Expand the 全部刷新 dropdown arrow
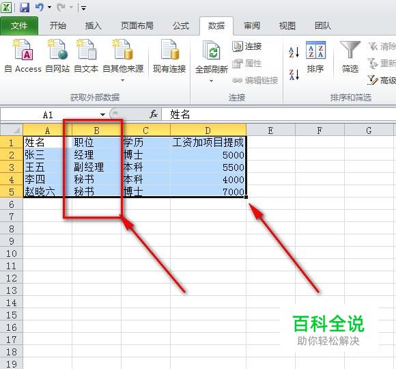 (x=212, y=81)
